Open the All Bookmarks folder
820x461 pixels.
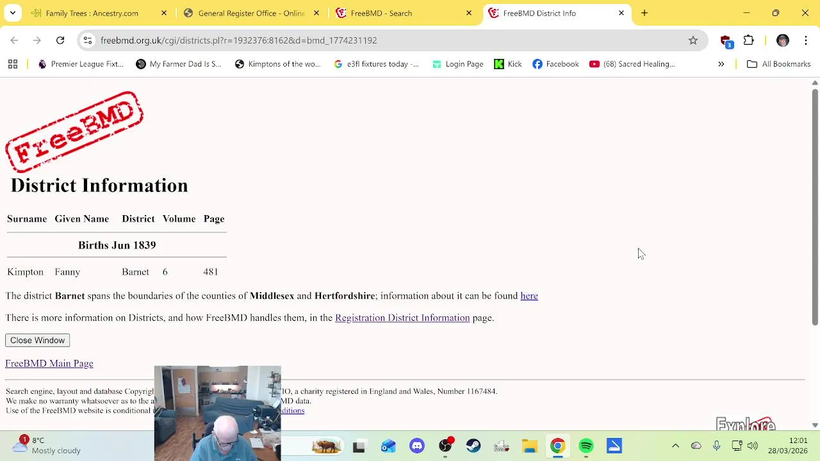coord(779,64)
